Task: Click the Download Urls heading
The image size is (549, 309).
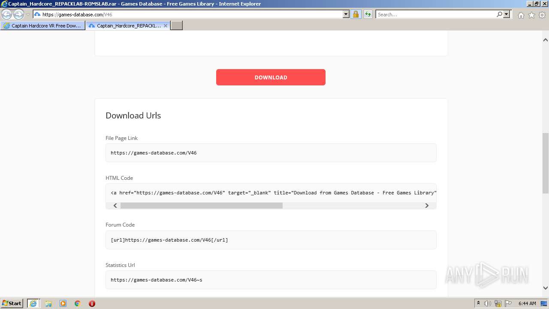Action: pos(133,115)
